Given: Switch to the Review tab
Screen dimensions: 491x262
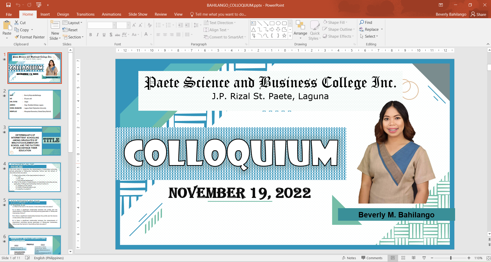Looking at the screenshot, I should click(161, 14).
